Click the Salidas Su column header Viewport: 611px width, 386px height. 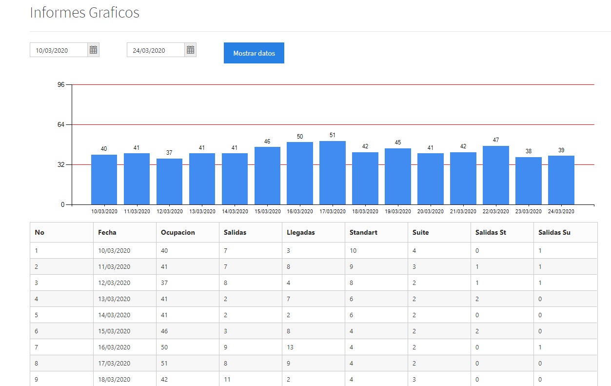coord(554,232)
